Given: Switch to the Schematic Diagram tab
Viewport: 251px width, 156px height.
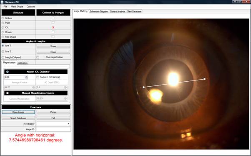Looking at the screenshot, I should pyautogui.click(x=99, y=12).
